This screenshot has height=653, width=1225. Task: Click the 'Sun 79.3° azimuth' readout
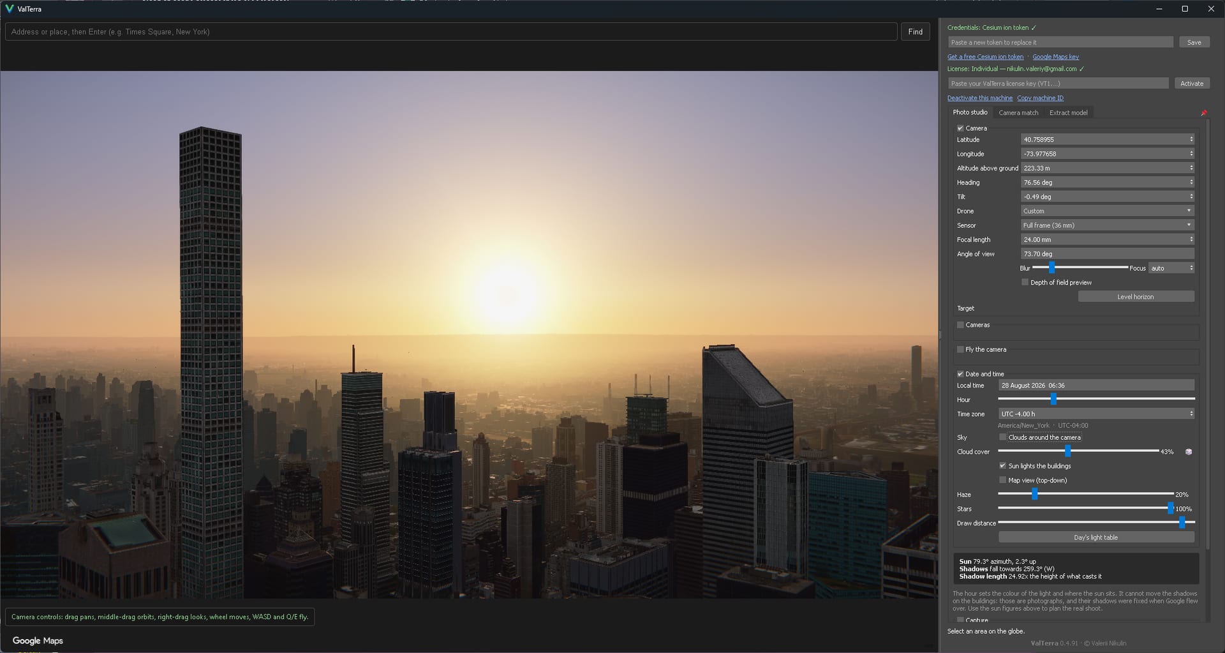pyautogui.click(x=998, y=562)
